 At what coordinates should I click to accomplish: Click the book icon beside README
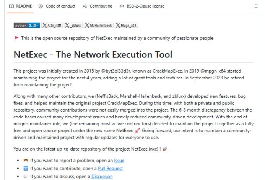(11, 6)
